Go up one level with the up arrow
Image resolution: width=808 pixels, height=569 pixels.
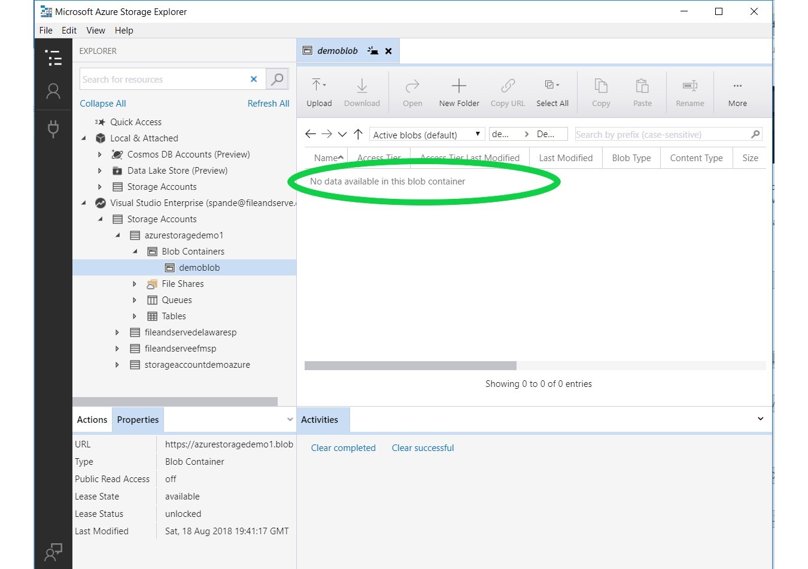click(x=358, y=134)
